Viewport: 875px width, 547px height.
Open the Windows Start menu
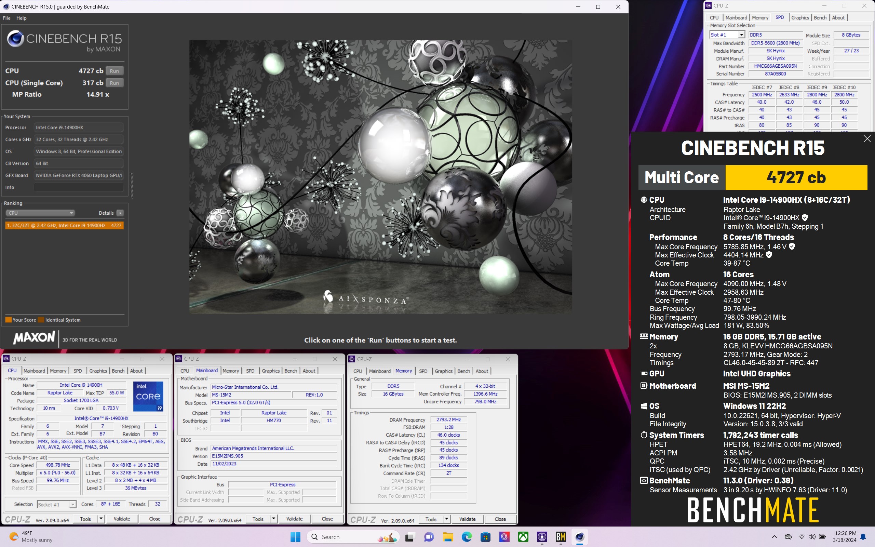pyautogui.click(x=295, y=537)
